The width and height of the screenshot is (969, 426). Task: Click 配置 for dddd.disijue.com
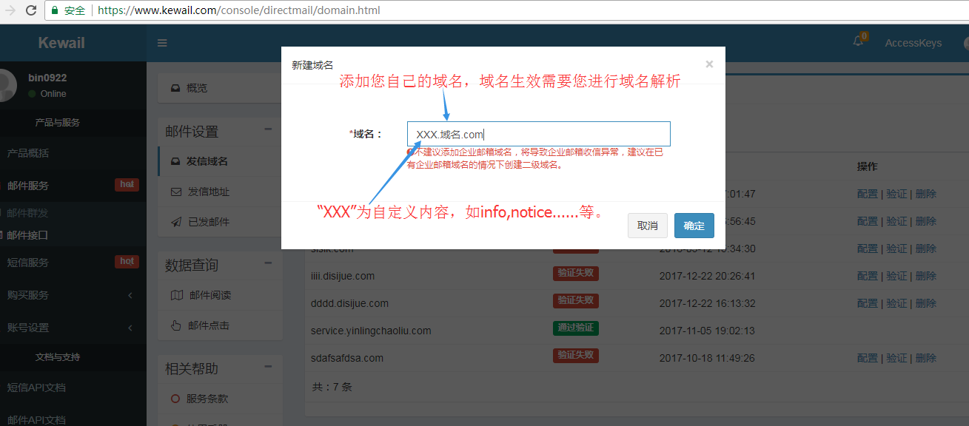click(x=868, y=303)
